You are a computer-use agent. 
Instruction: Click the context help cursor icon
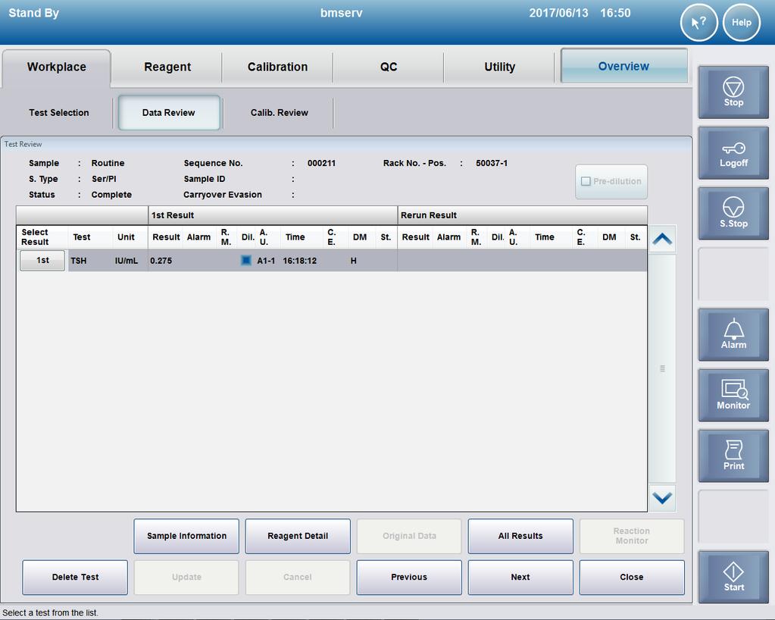coord(699,22)
